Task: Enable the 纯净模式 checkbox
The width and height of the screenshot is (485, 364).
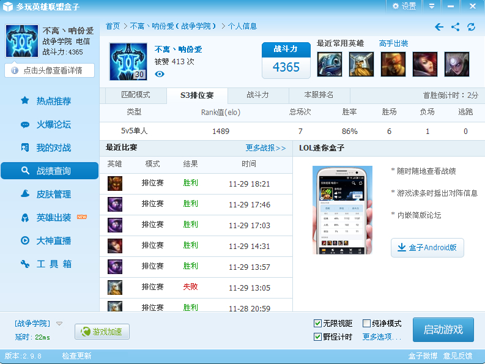Action: coord(366,324)
